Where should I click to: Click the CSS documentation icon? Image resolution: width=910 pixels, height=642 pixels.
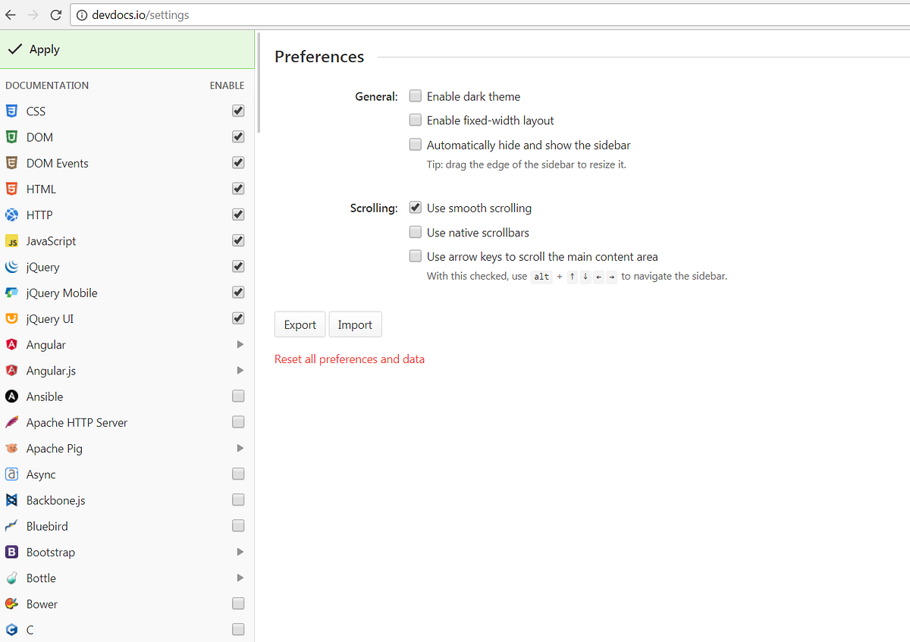coord(11,111)
